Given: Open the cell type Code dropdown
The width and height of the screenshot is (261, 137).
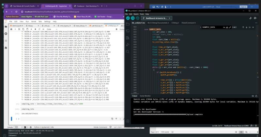Looking at the screenshot, I should [x=52, y=29].
